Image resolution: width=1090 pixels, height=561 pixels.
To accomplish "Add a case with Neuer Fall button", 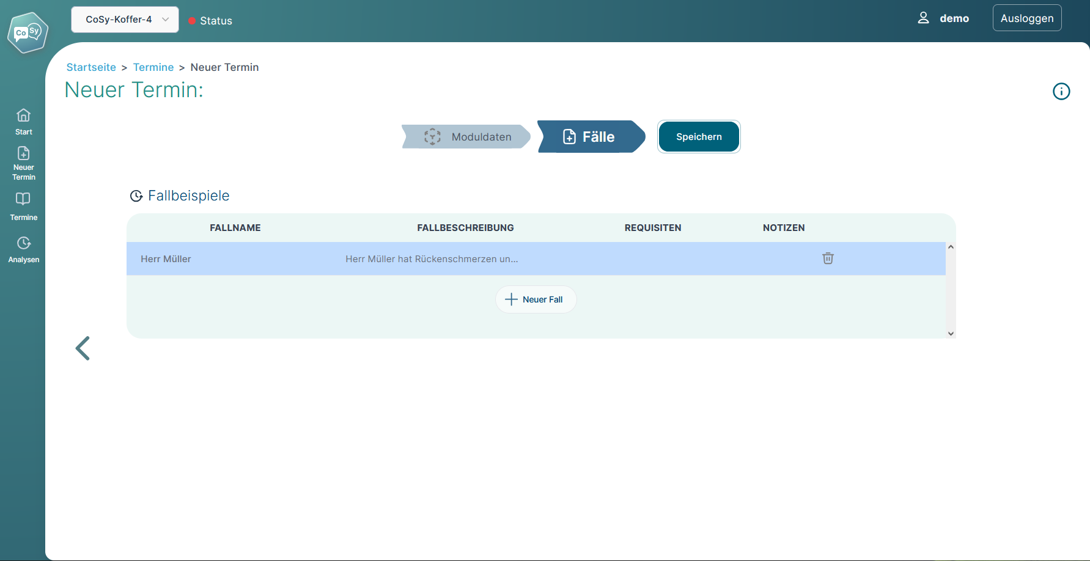I will [x=536, y=299].
